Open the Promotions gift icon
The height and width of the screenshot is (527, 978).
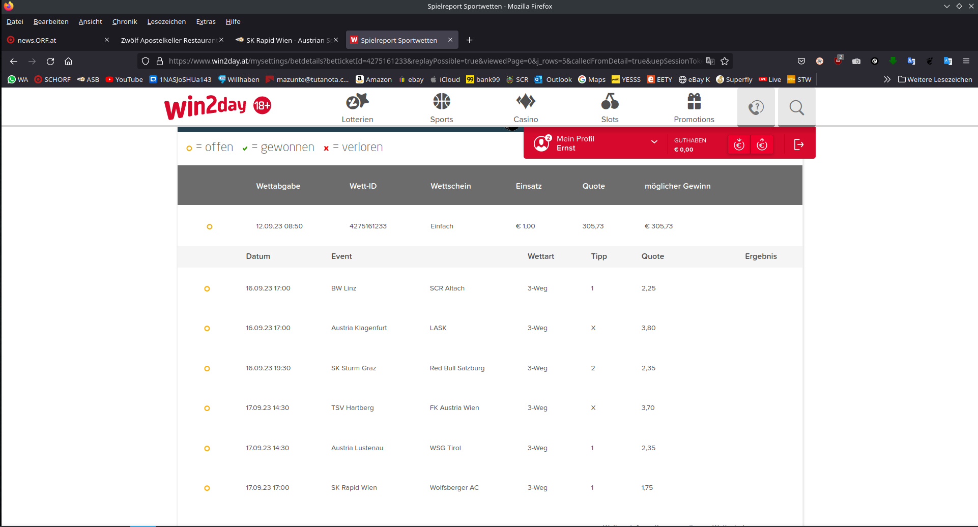(694, 101)
